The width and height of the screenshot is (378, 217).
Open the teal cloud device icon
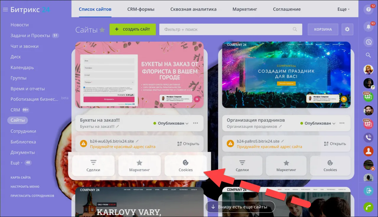(368, 191)
